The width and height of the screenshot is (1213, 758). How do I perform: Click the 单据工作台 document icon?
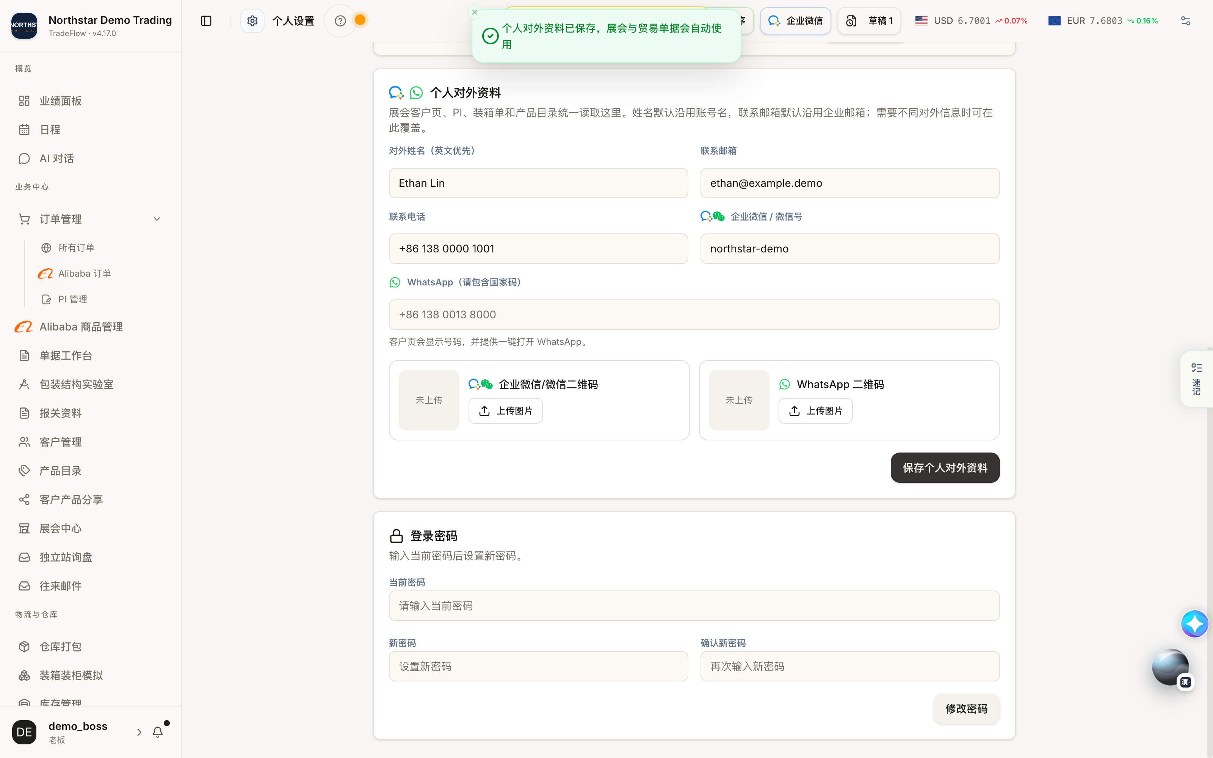point(24,356)
